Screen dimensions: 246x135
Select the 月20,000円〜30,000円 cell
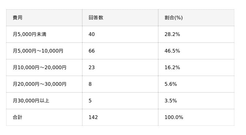[39, 84]
